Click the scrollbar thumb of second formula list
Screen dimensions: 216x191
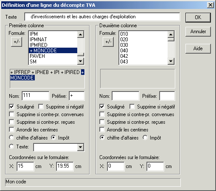(x=171, y=40)
